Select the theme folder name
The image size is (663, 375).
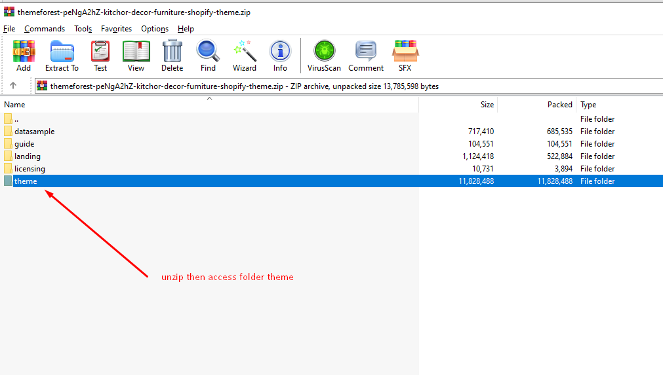[26, 181]
